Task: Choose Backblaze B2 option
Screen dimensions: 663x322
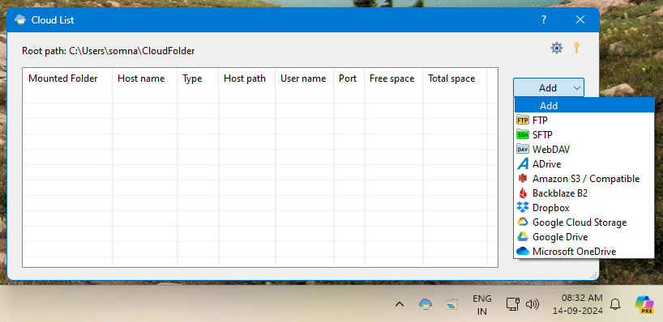Action: point(584,193)
